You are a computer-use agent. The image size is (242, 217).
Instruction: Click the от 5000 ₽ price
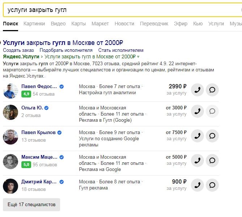[x=176, y=157]
